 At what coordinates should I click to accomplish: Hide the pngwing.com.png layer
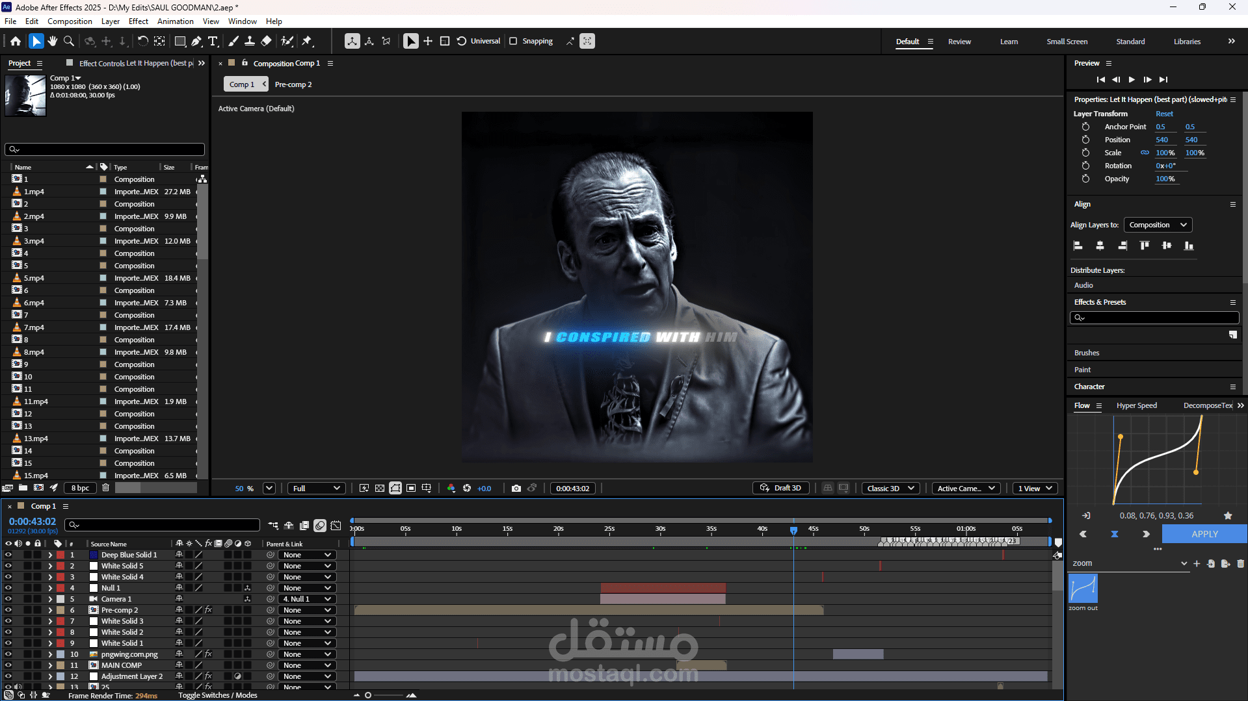point(8,654)
